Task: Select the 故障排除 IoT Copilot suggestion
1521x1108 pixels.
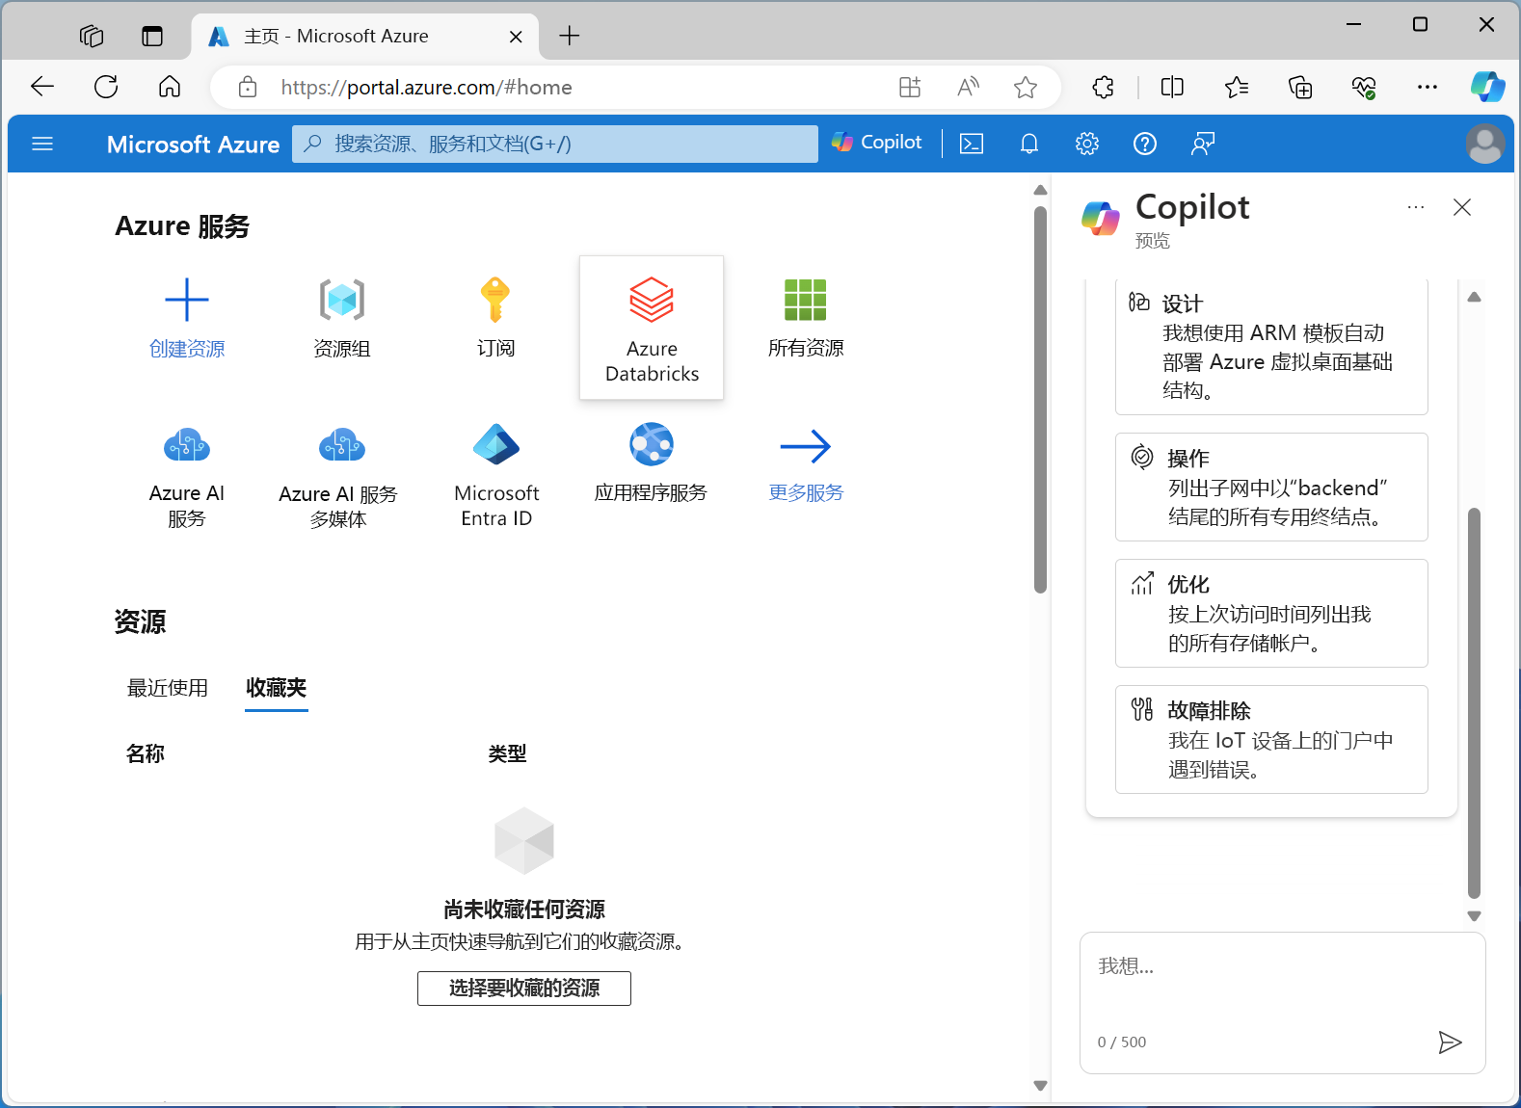Action: (x=1271, y=740)
